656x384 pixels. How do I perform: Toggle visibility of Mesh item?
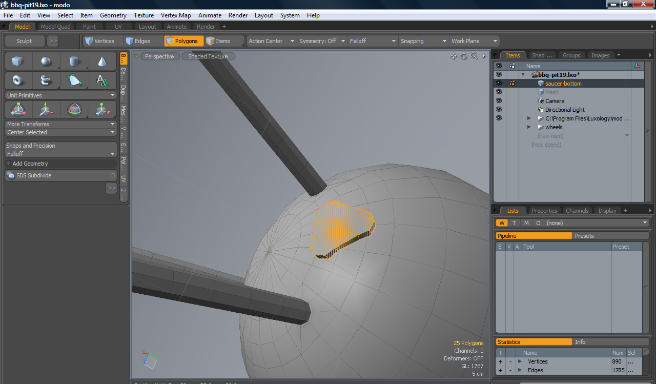(x=499, y=92)
